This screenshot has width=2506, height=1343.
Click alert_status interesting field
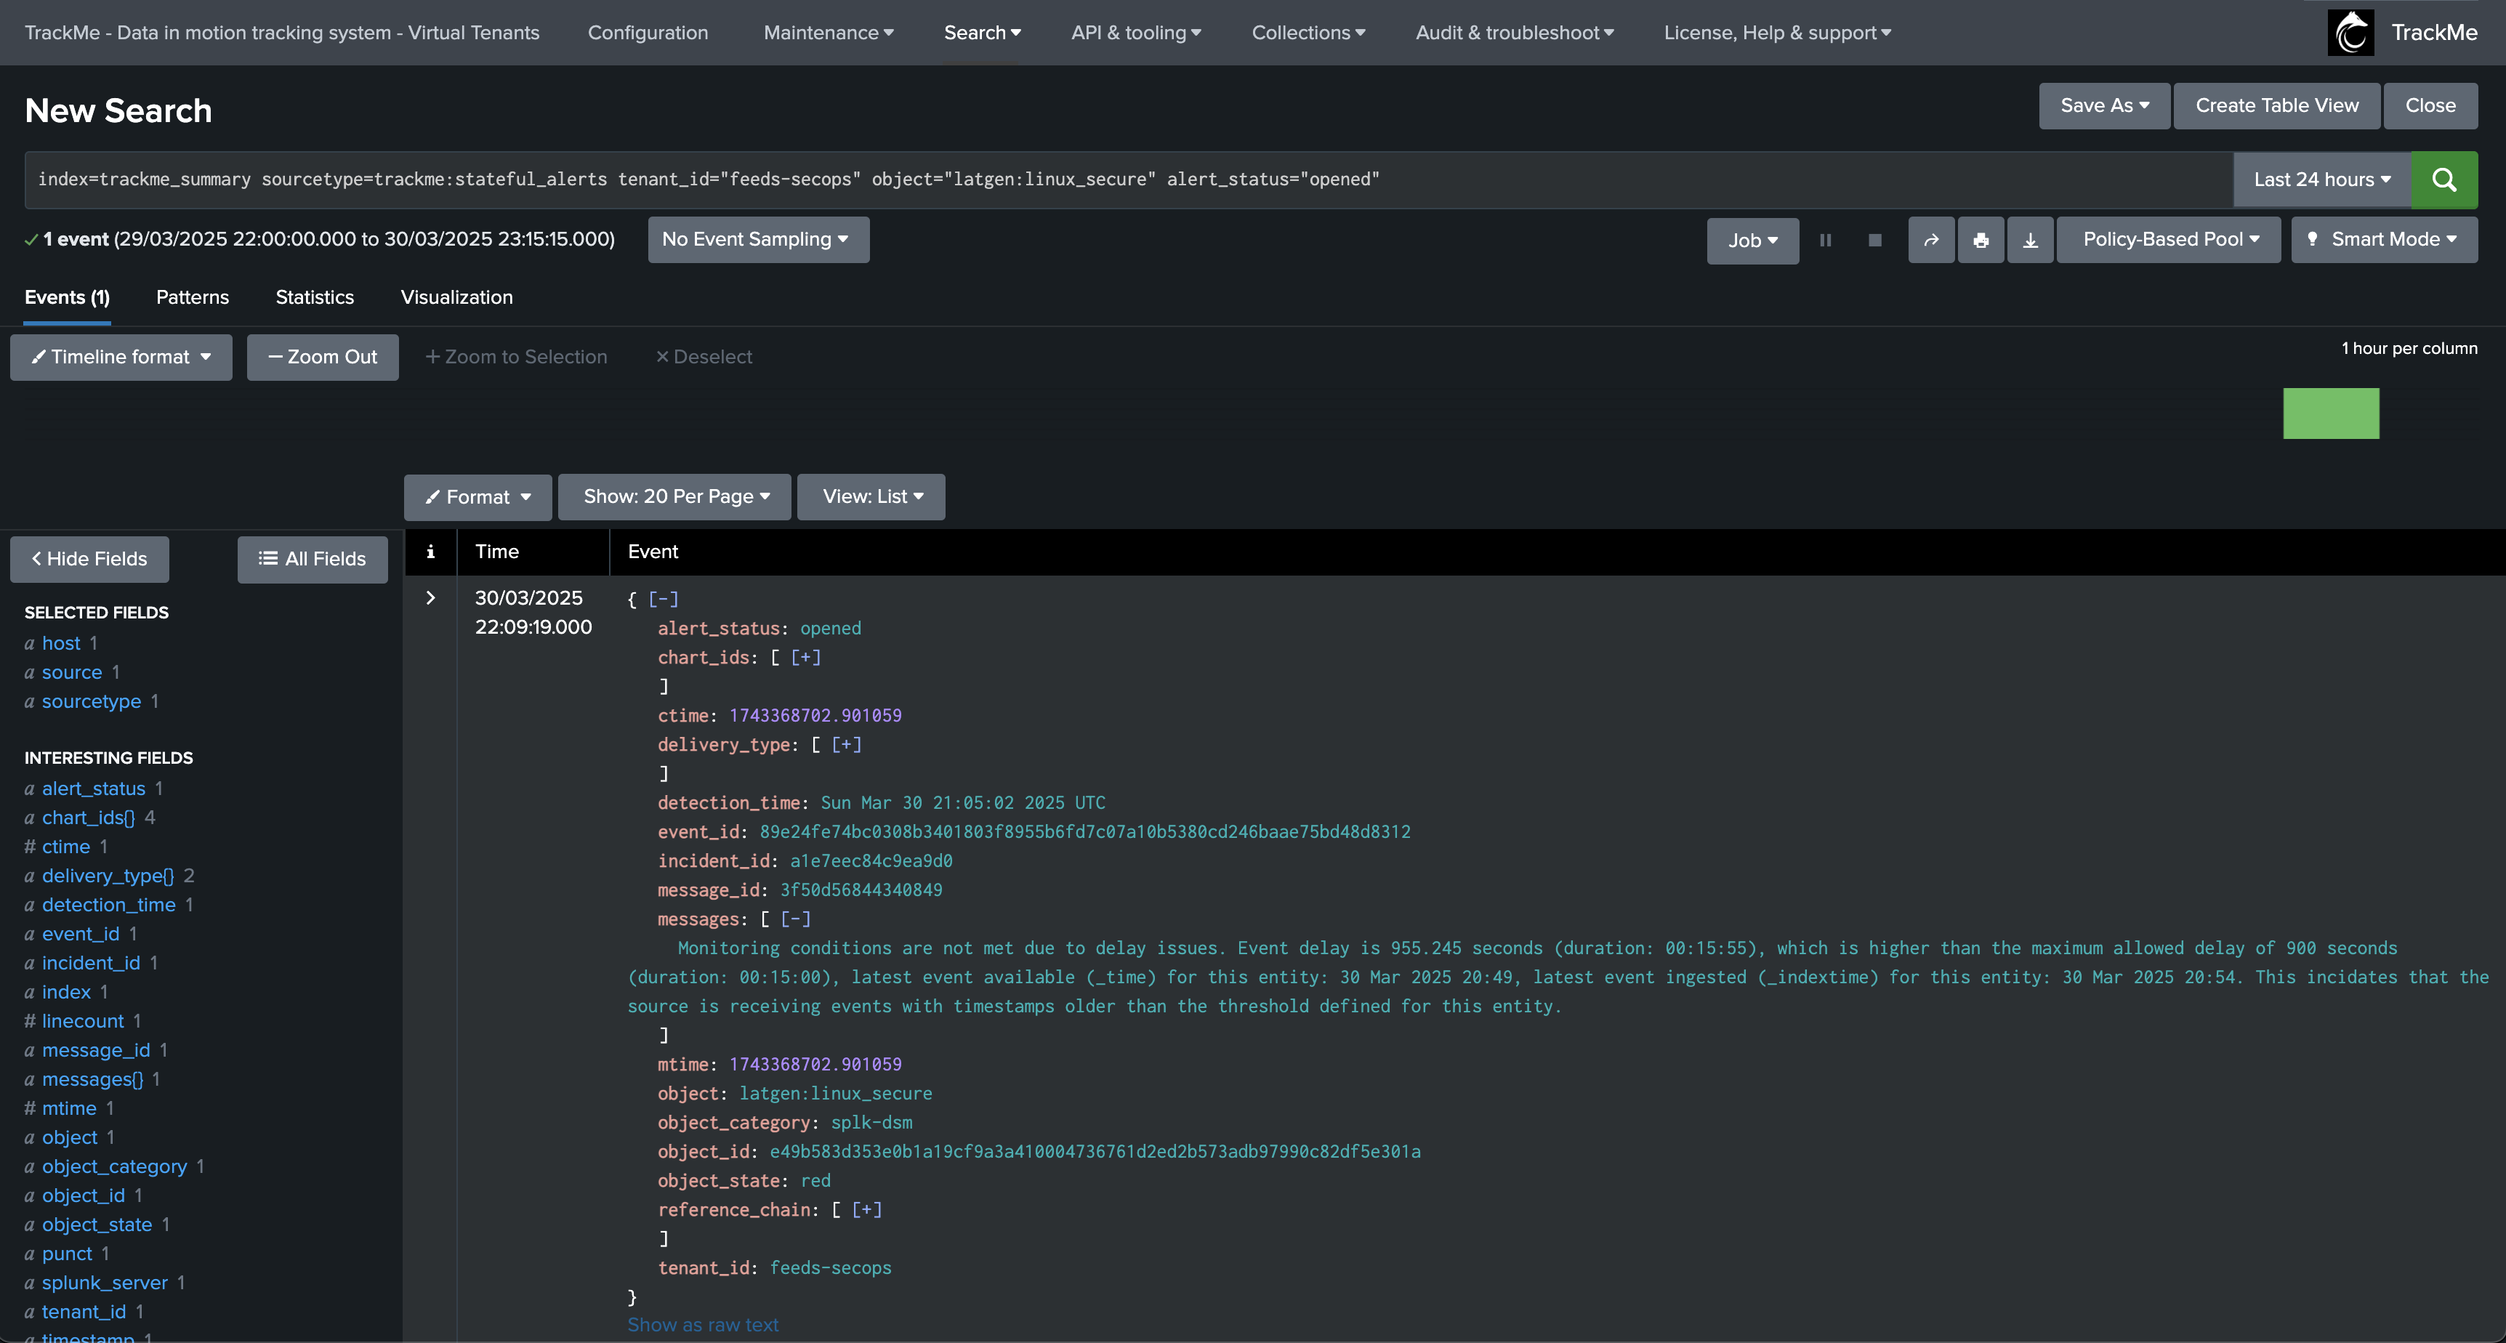point(93,789)
